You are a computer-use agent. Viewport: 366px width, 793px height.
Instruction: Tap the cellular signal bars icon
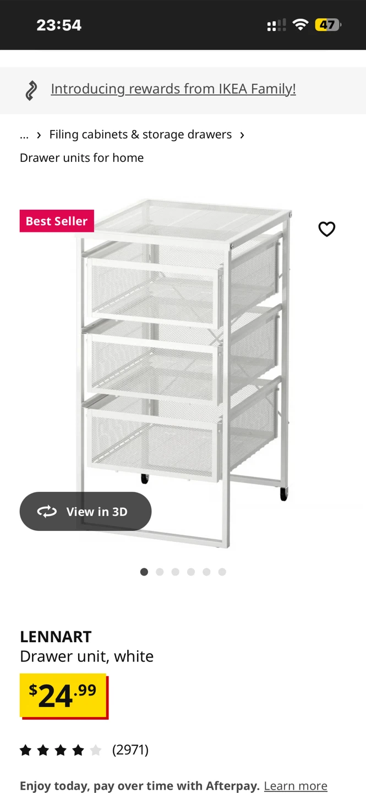click(276, 25)
